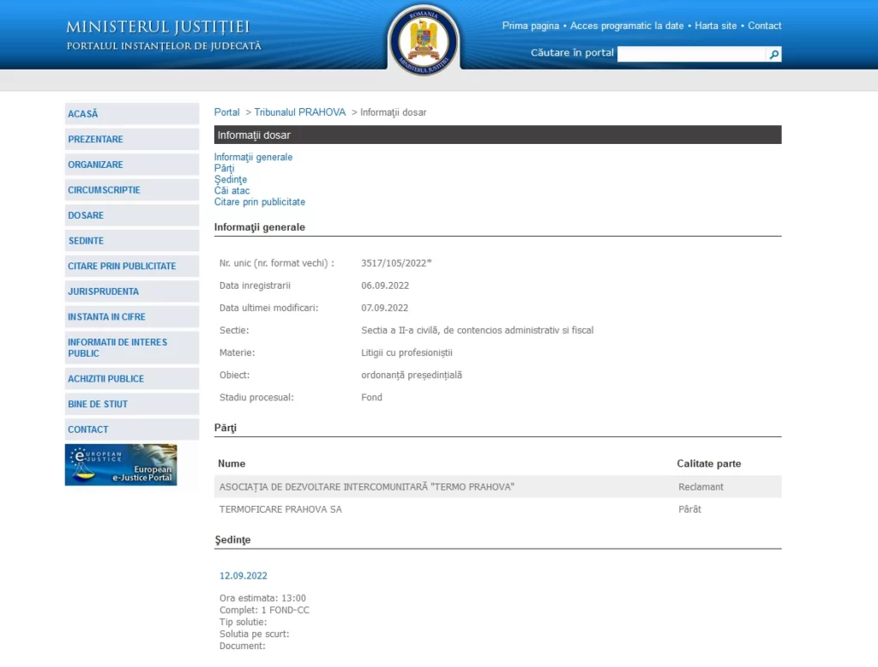Go to Prima pagina link

click(x=530, y=26)
